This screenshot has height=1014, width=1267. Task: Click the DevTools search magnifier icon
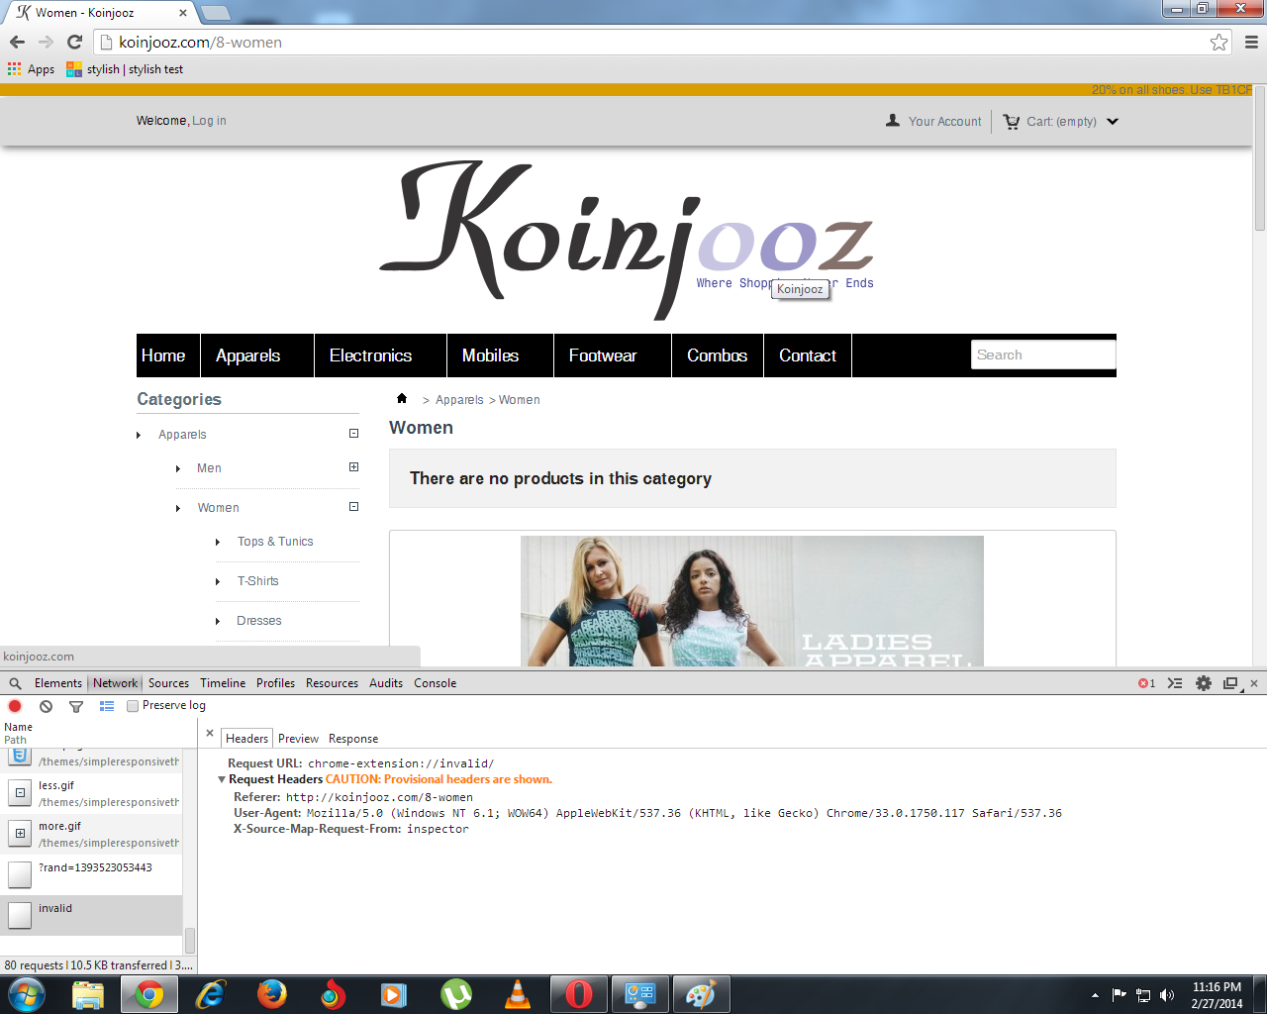click(x=15, y=683)
